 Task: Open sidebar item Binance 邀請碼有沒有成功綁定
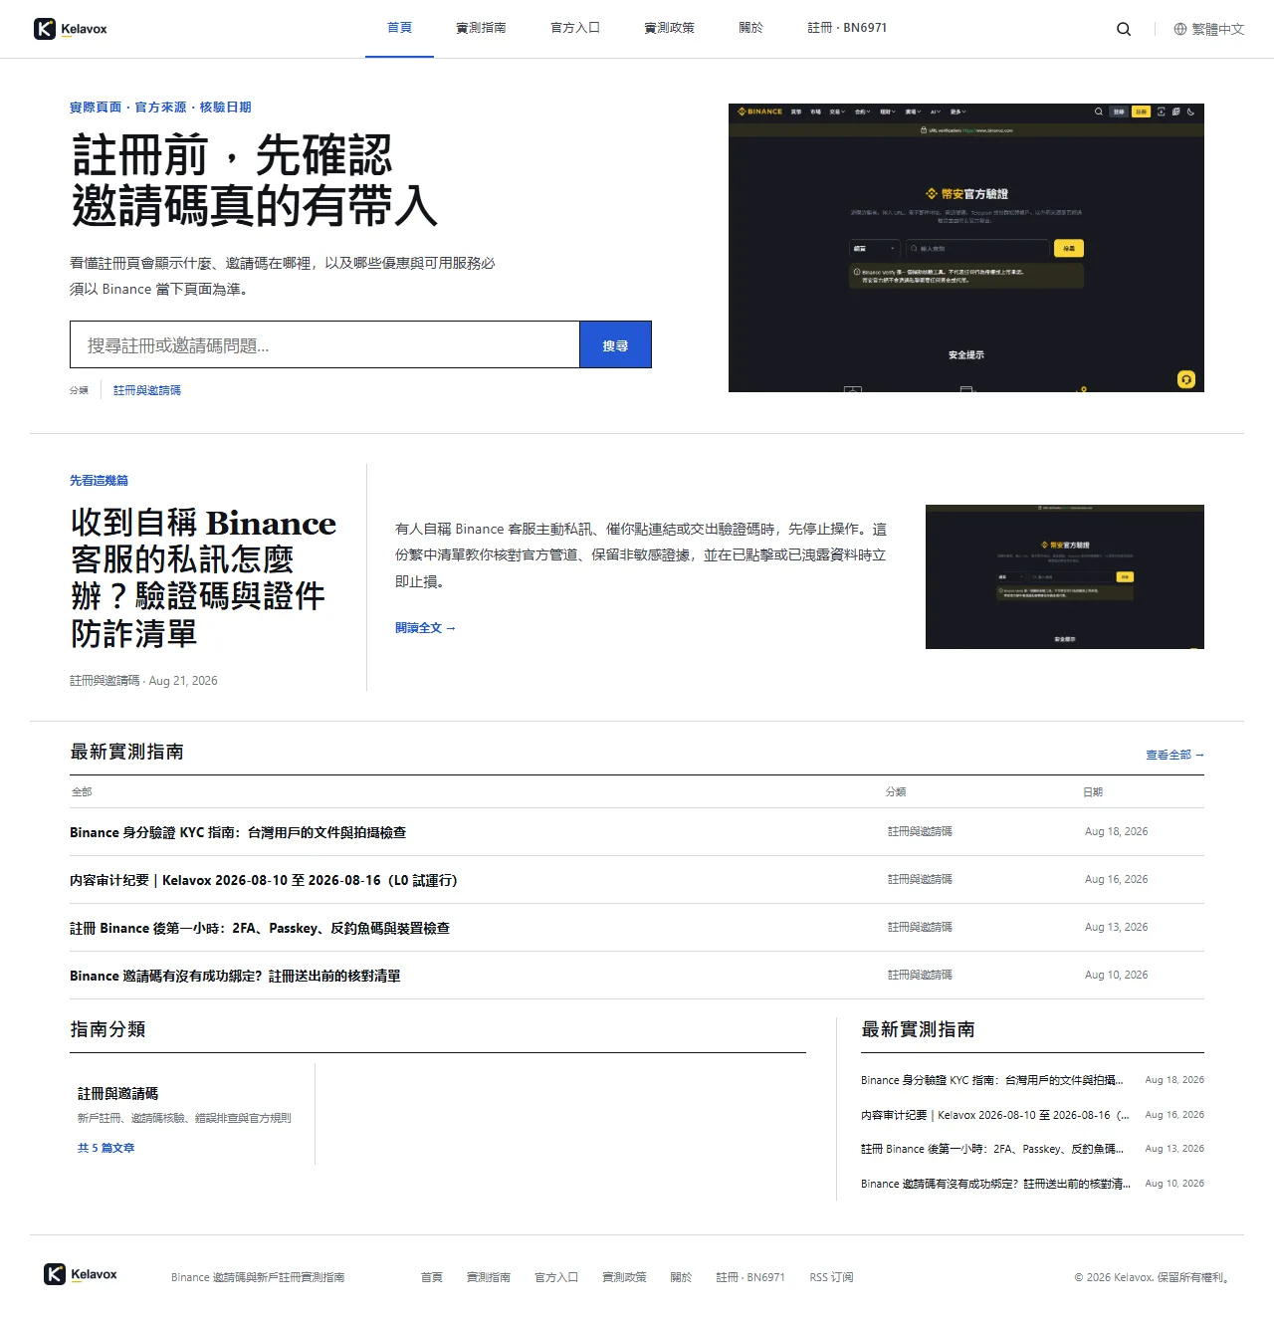pyautogui.click(x=995, y=1184)
